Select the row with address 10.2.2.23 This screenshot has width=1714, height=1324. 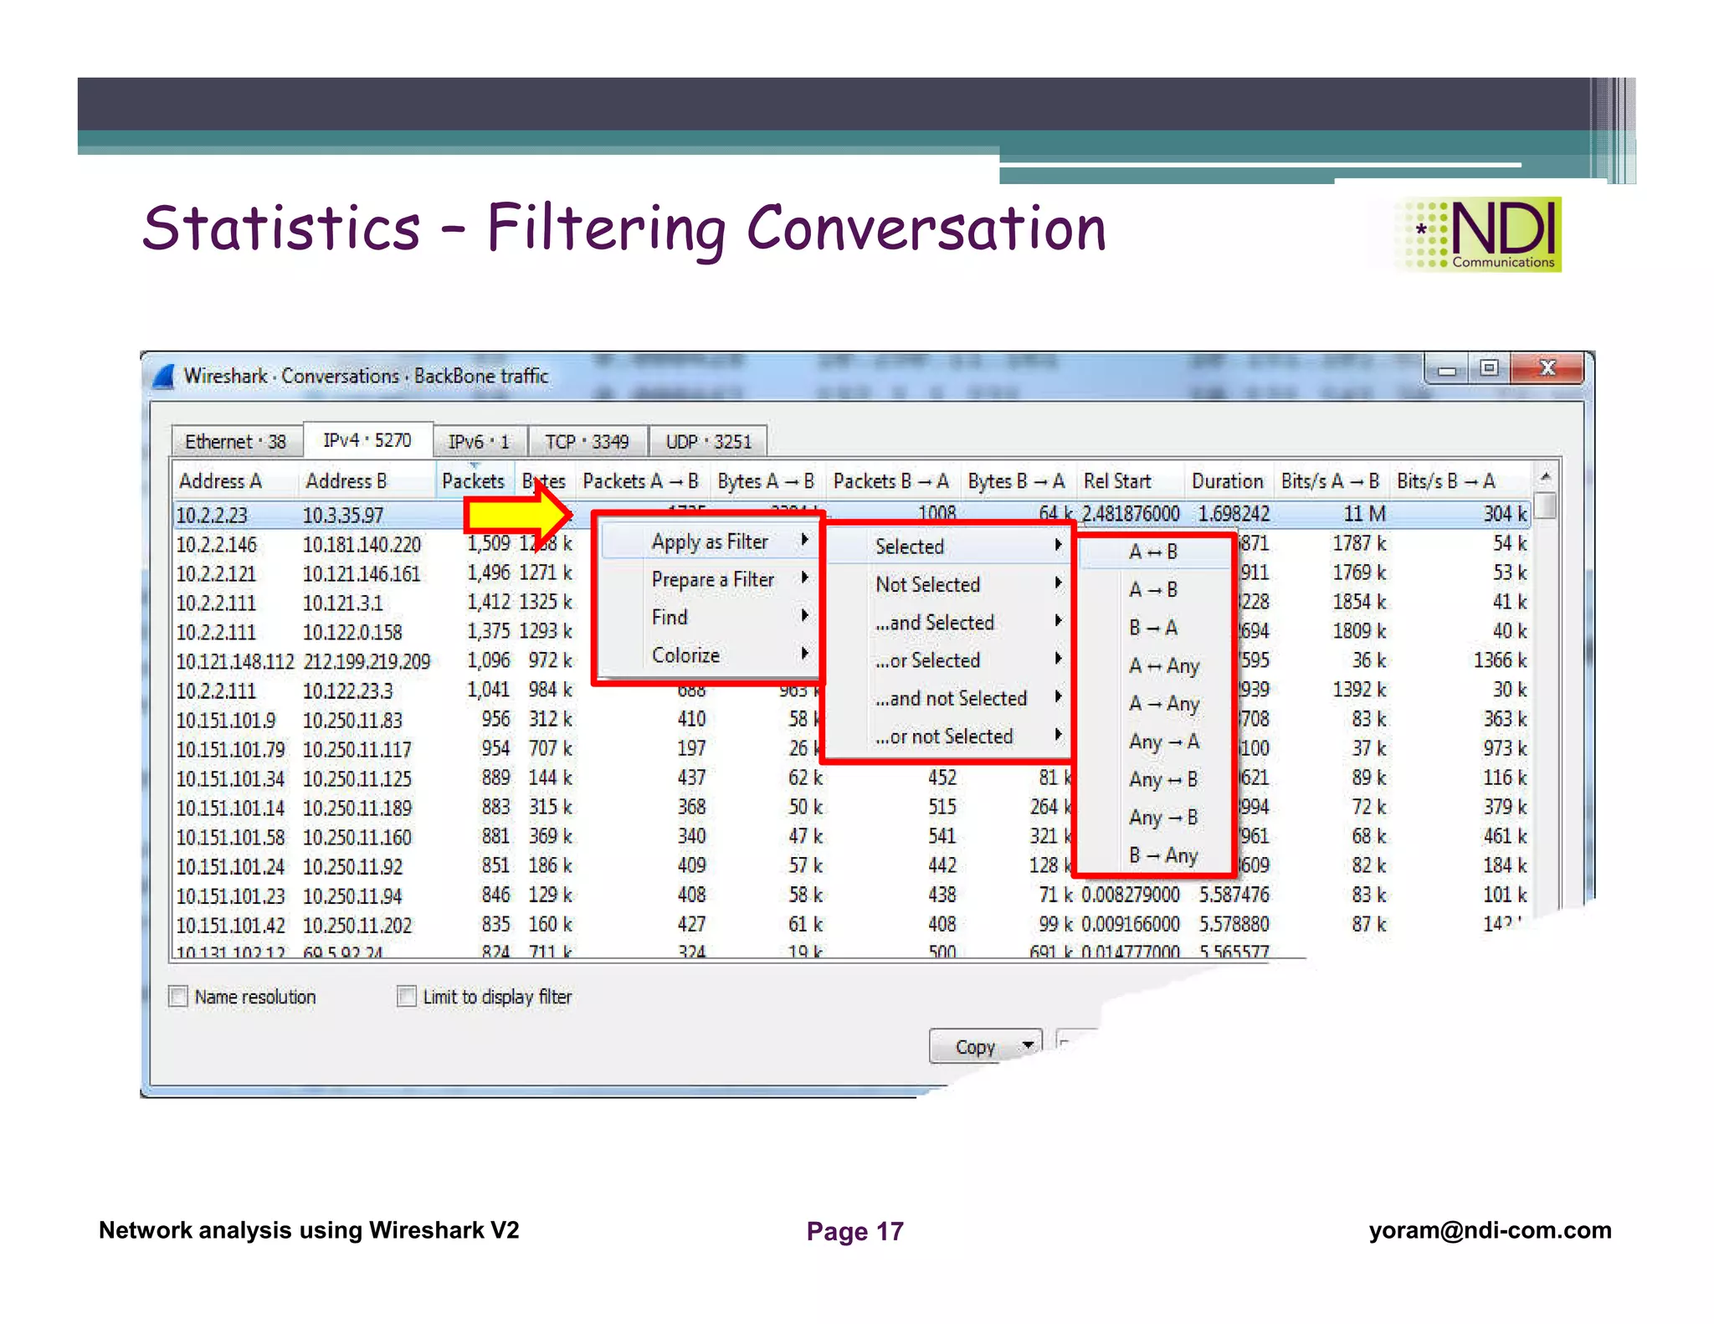coord(852,514)
